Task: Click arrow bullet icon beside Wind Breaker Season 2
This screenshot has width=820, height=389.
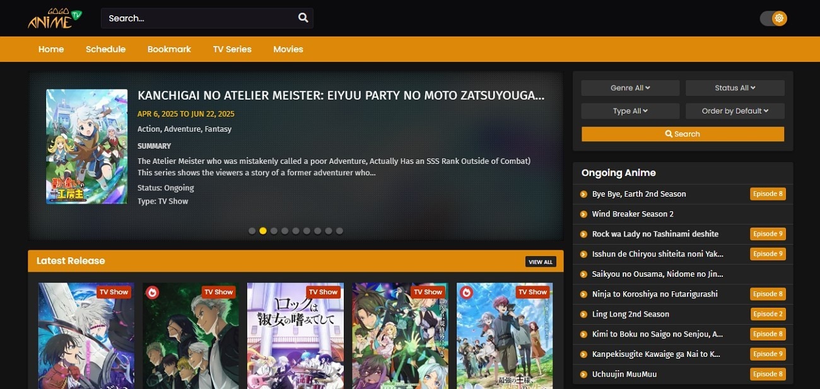Action: pyautogui.click(x=583, y=214)
